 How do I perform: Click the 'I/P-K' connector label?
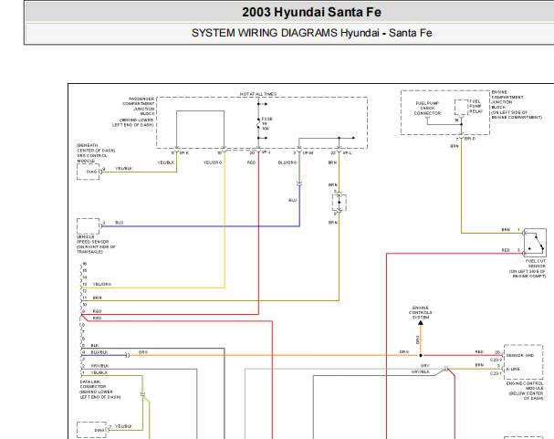pyautogui.click(x=184, y=153)
